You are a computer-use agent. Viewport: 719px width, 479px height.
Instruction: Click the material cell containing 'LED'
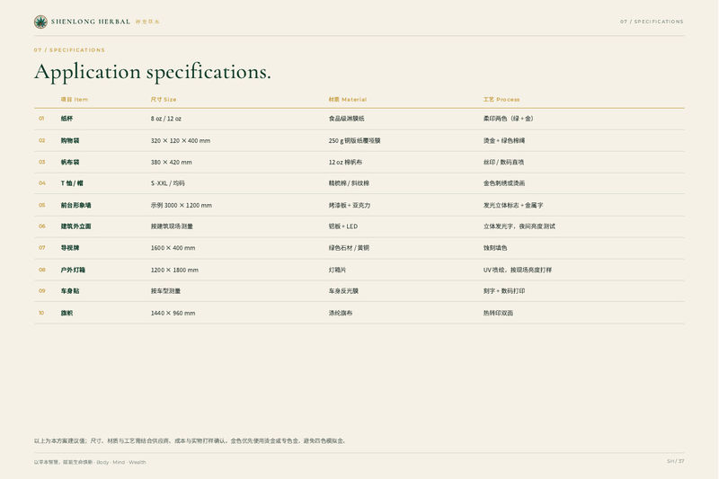343,226
